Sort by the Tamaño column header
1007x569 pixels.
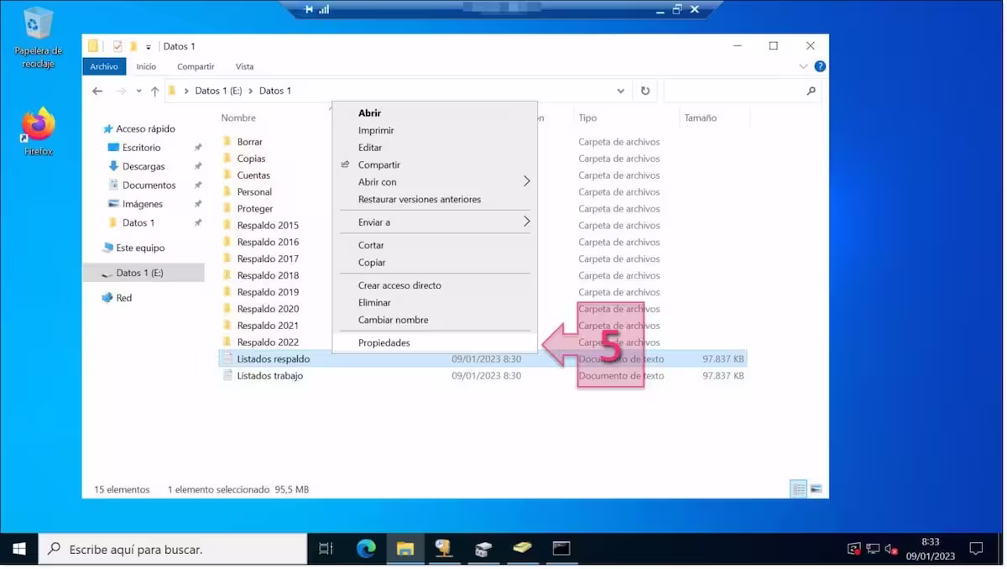pyautogui.click(x=700, y=118)
